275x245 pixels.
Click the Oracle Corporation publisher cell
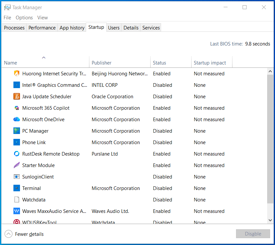(x=112, y=96)
